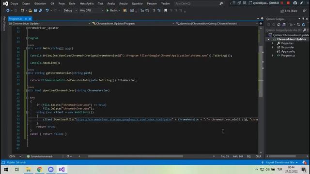
Task: Click the new project toolbar icon
Action: click(23, 11)
